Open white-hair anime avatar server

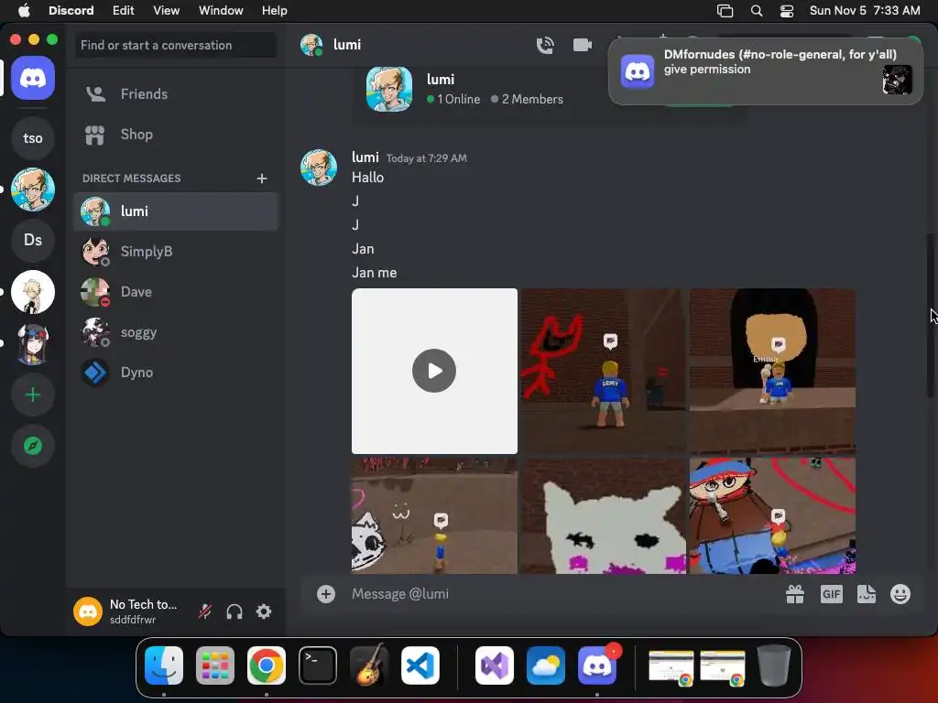tap(33, 292)
